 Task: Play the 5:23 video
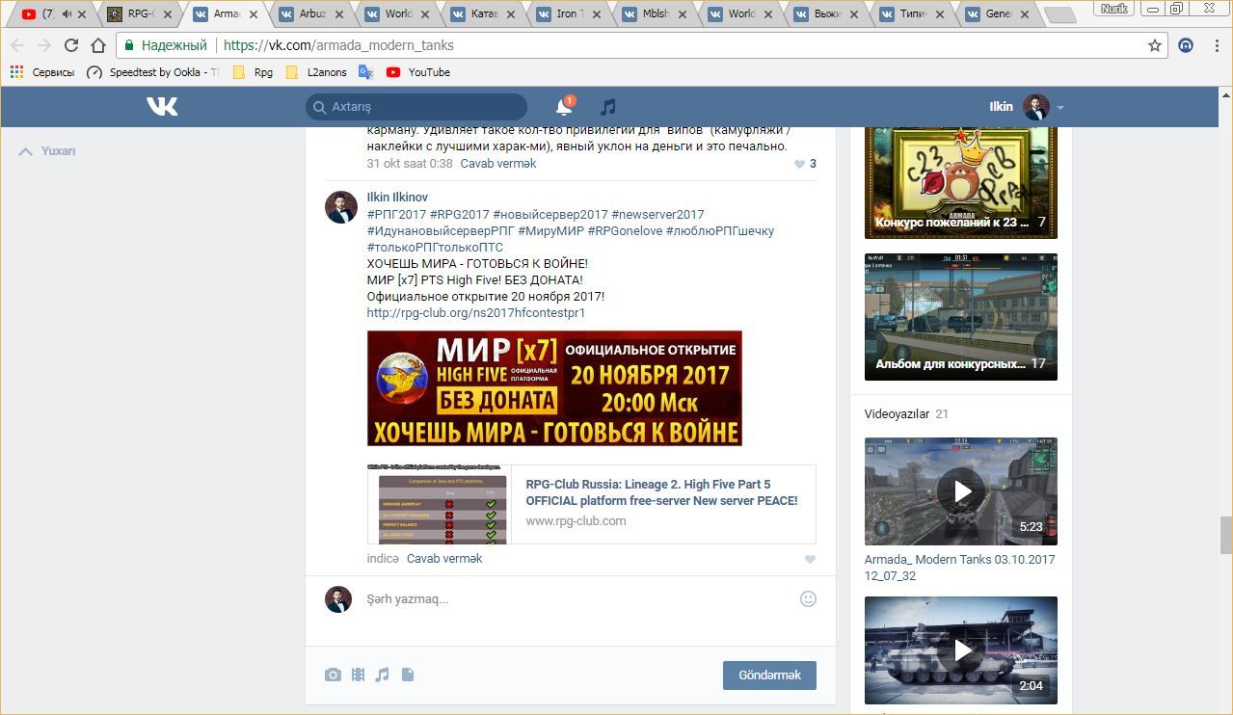click(x=961, y=491)
